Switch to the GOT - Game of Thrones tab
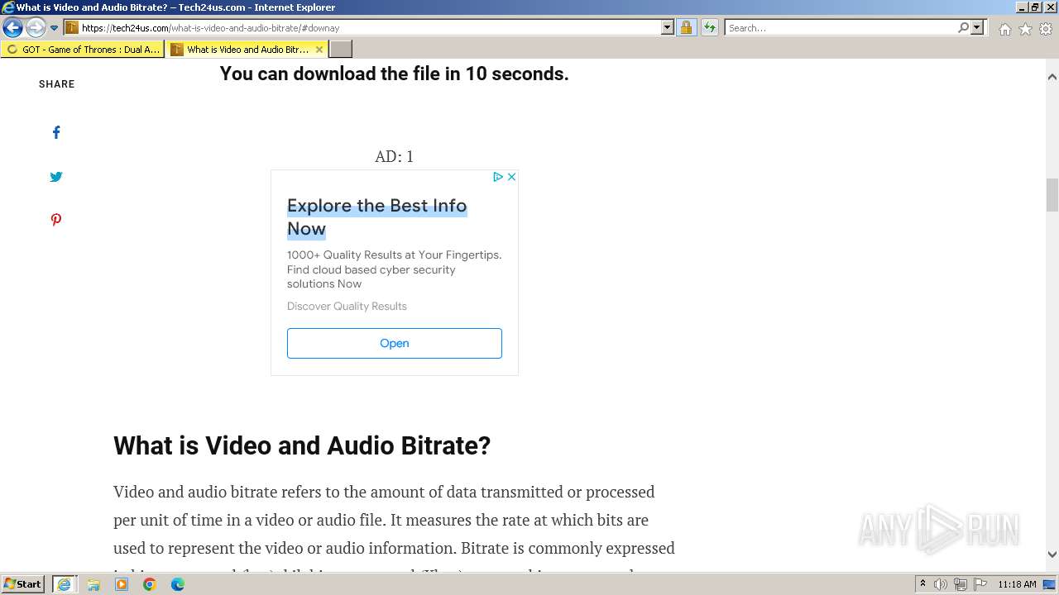 click(82, 50)
